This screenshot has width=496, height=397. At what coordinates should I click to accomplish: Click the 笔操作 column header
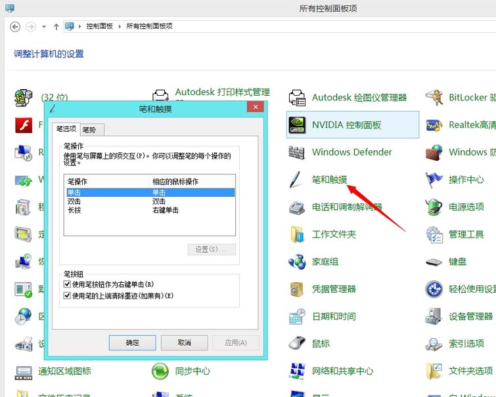107,181
